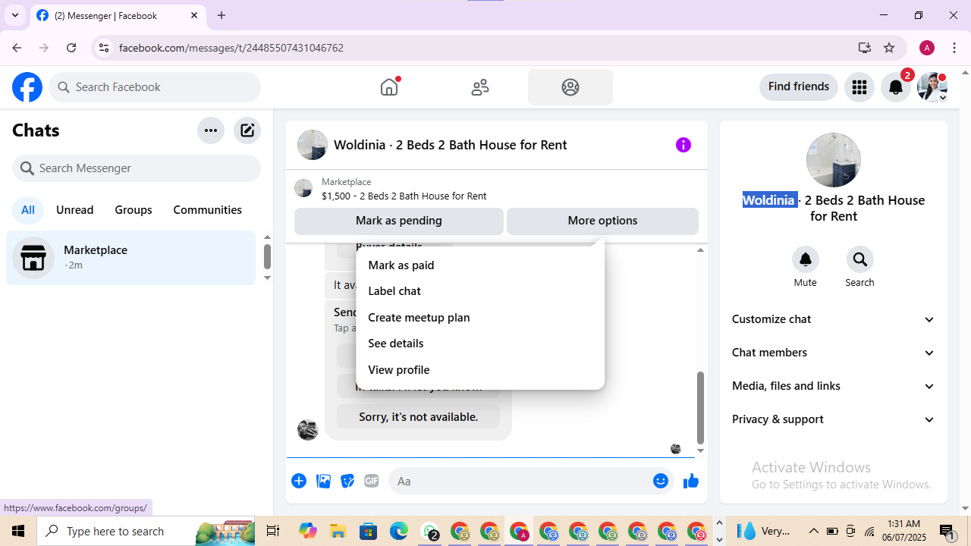This screenshot has width=971, height=546.
Task: Open the notifications bell icon
Action: [x=896, y=87]
